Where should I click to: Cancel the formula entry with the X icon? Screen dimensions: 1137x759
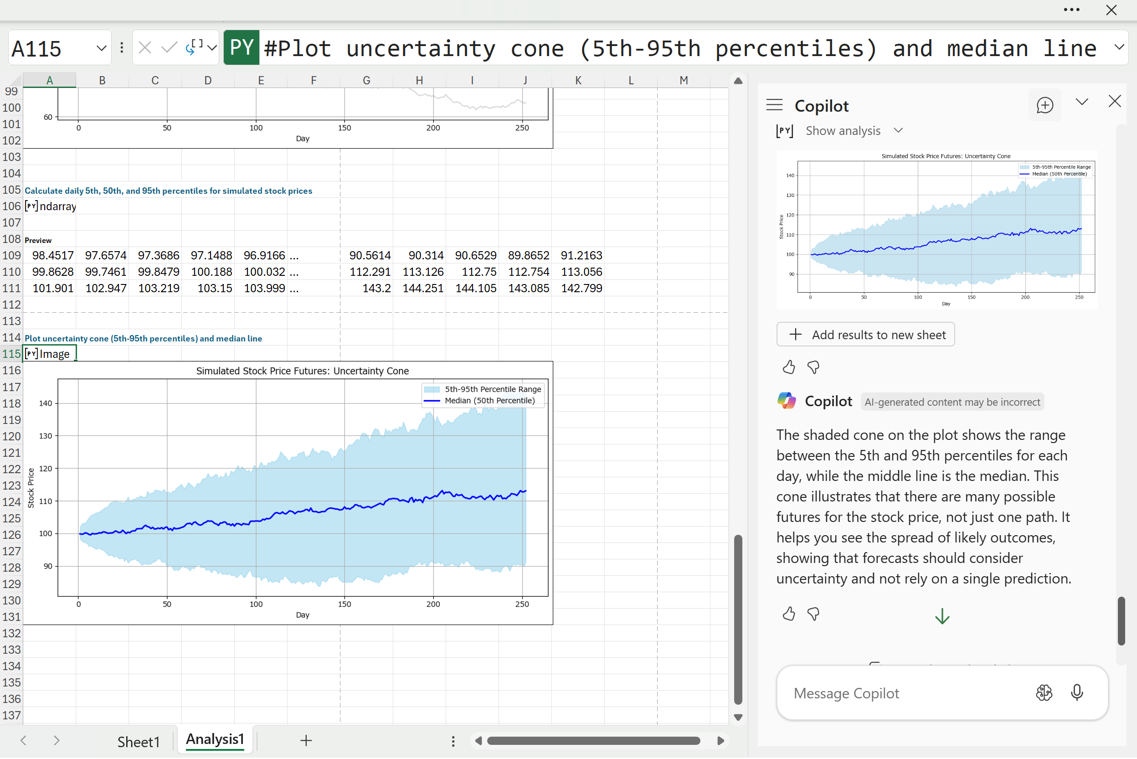pos(144,47)
